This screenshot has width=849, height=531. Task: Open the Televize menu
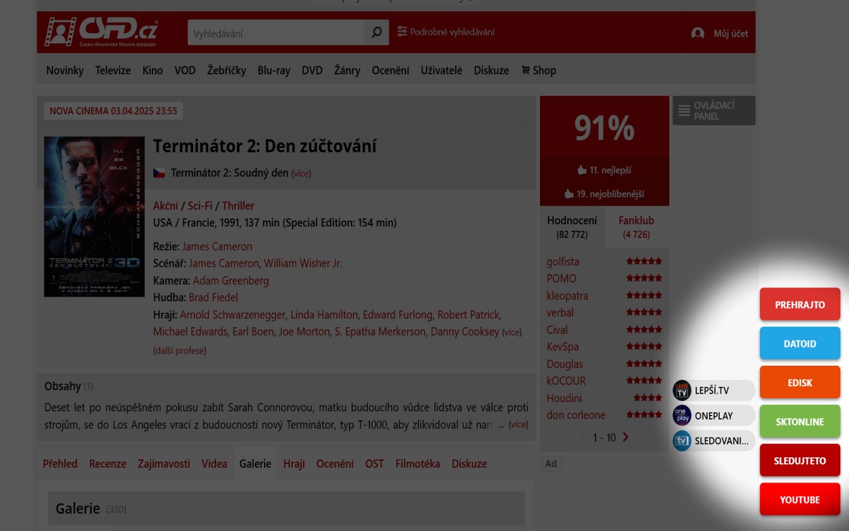click(113, 70)
